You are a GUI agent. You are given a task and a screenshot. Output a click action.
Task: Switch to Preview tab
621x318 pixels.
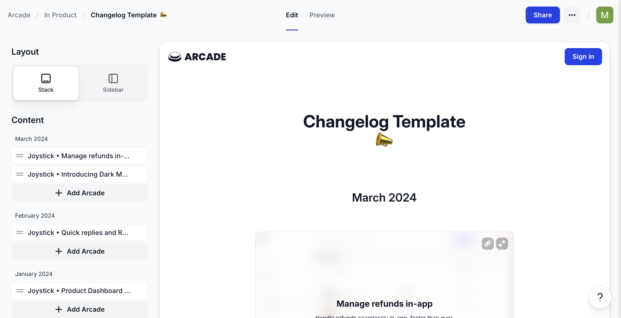322,15
